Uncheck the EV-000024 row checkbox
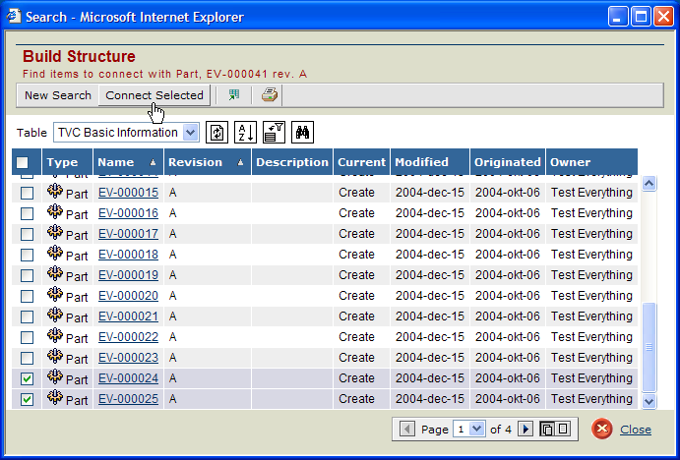This screenshot has width=680, height=460. 28,378
